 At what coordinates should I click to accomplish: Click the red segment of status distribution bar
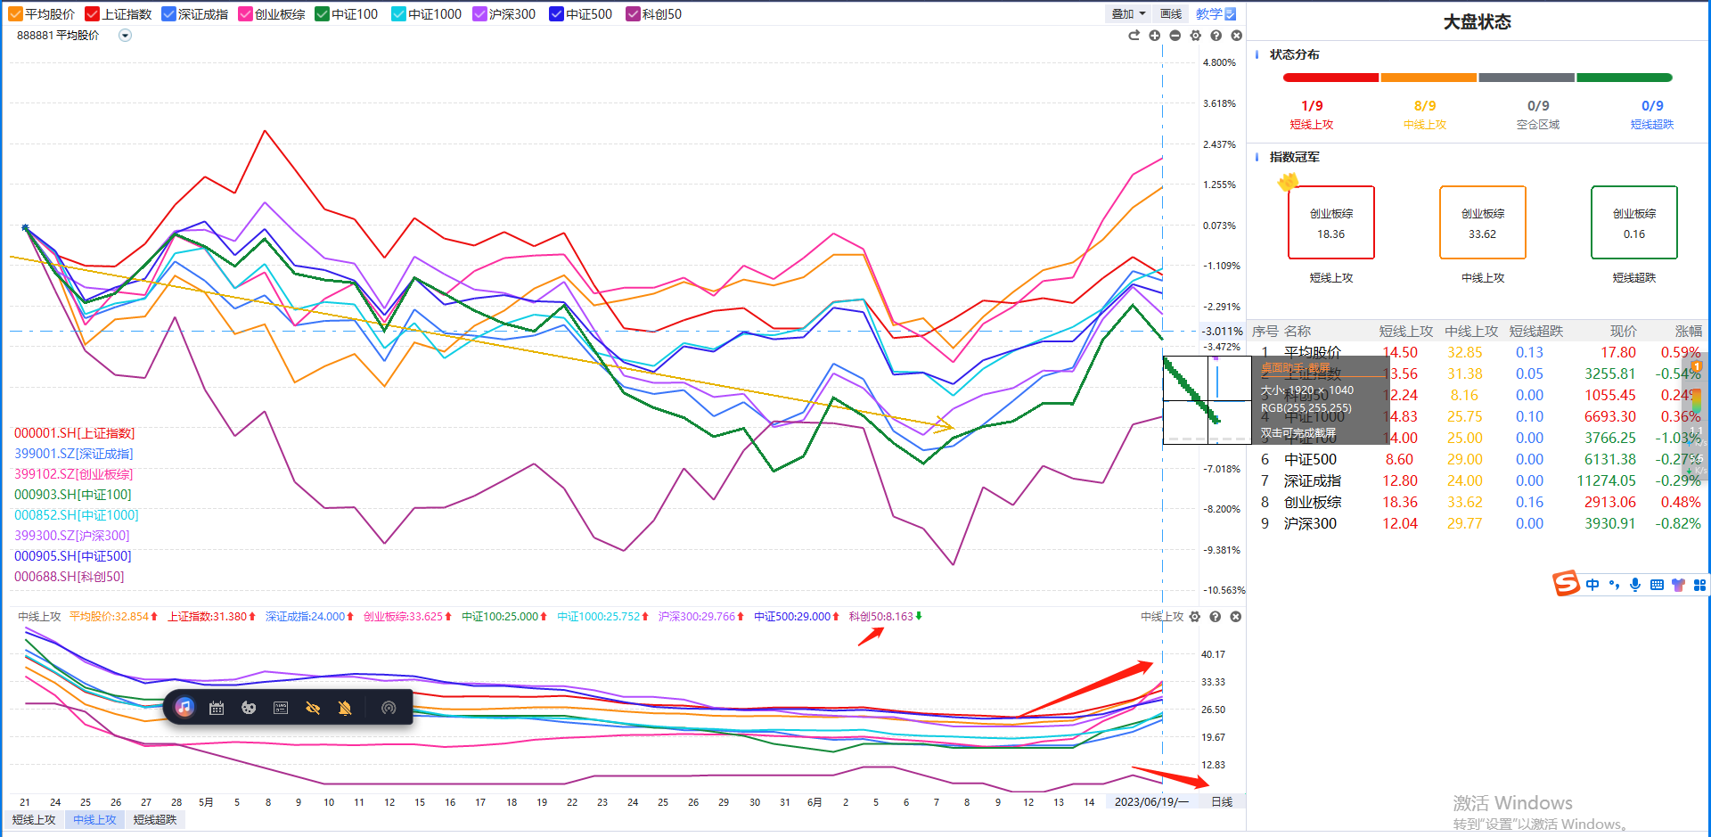[x=1330, y=78]
